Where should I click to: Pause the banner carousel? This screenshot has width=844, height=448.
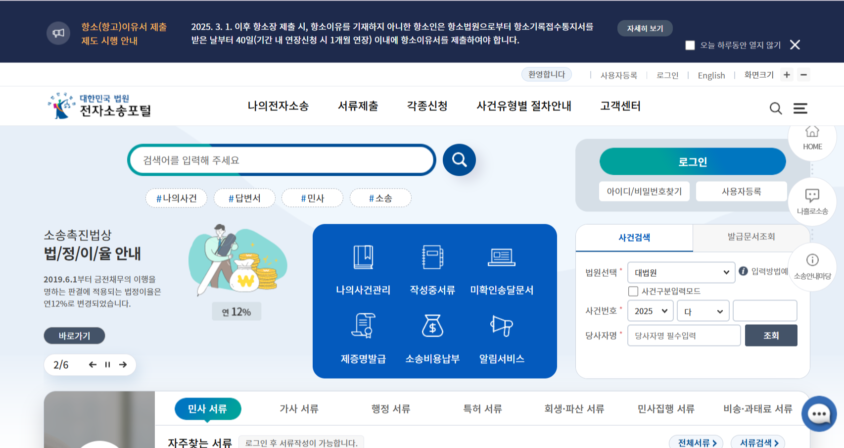point(107,365)
